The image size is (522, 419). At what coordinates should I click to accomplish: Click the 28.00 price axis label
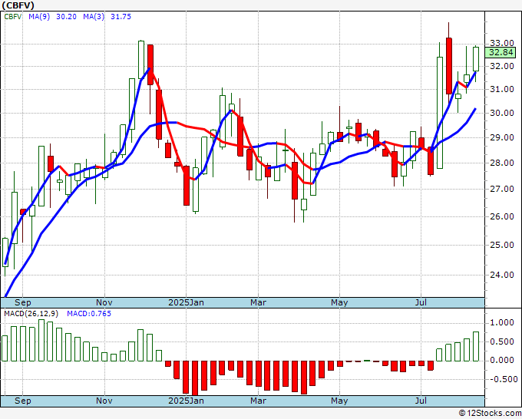pyautogui.click(x=502, y=163)
